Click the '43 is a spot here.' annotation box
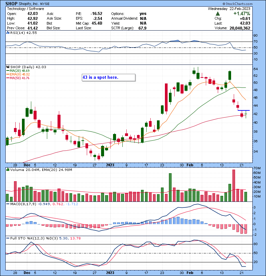The image size is (266, 276). pyautogui.click(x=109, y=77)
